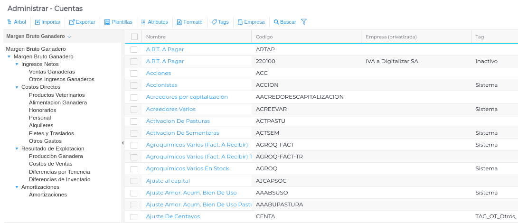Check the box for Acciones row
Image resolution: width=518 pixels, height=223 pixels.
(x=134, y=73)
